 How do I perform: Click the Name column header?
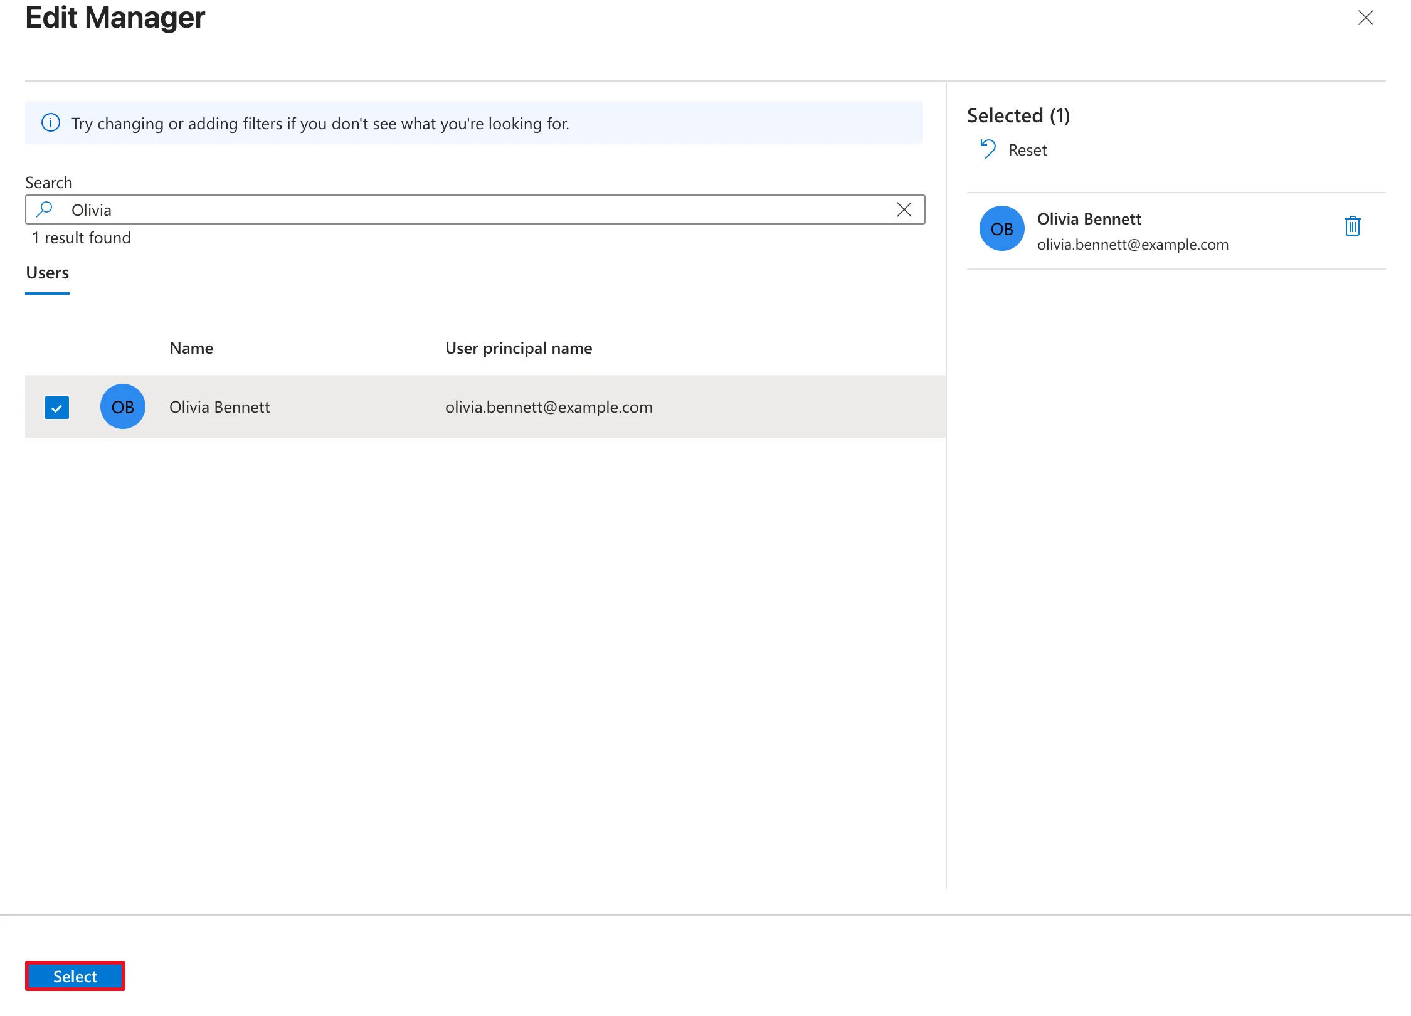tap(191, 348)
